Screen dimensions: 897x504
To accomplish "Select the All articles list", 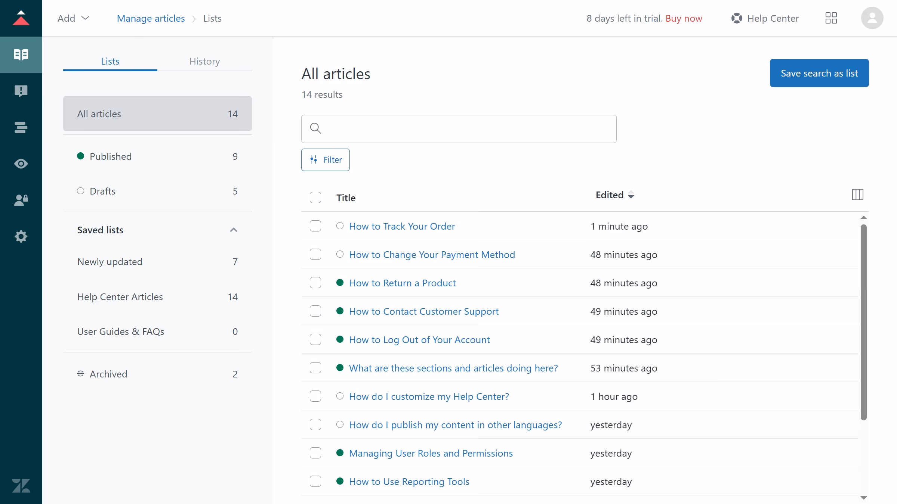I will tap(157, 113).
